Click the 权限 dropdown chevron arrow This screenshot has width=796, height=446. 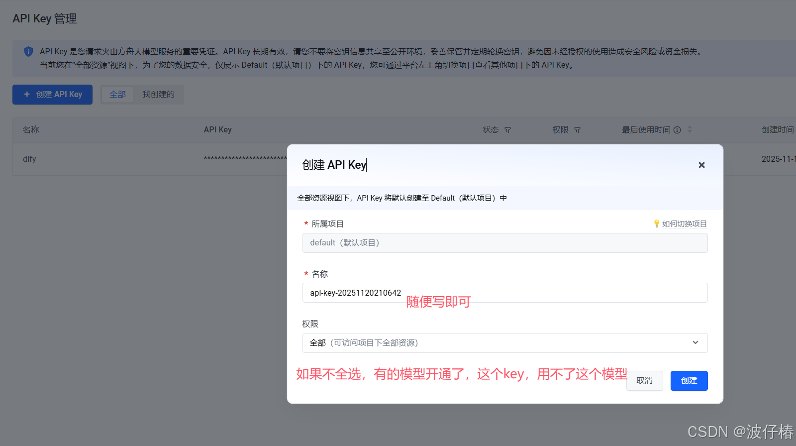(x=696, y=342)
